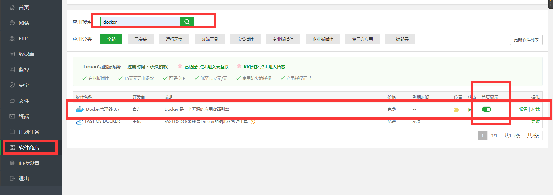Viewport: 553px width, 195px height.
Task: Open the FTP sidebar item
Action: (31, 38)
